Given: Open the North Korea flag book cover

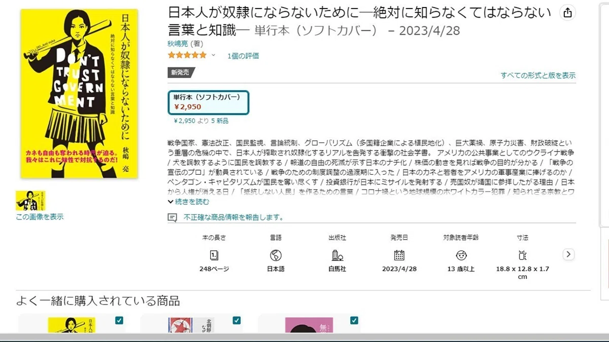Looking at the screenshot, I should click(x=191, y=325).
